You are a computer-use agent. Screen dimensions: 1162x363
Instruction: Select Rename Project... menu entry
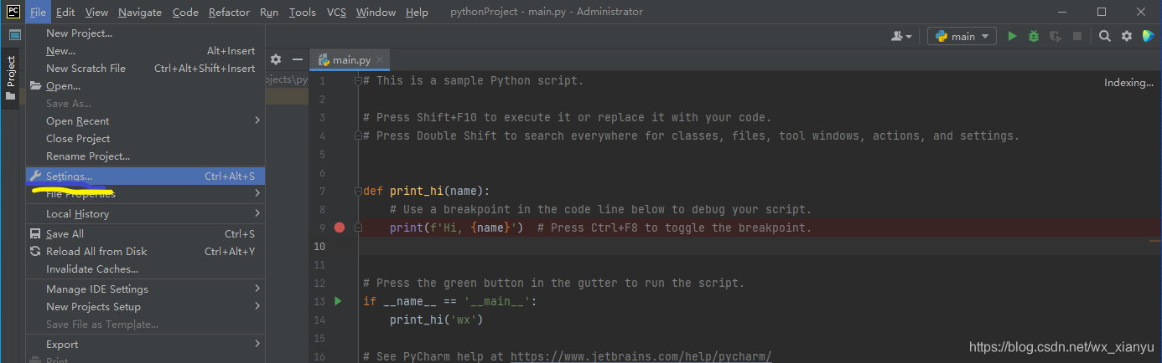point(146,156)
